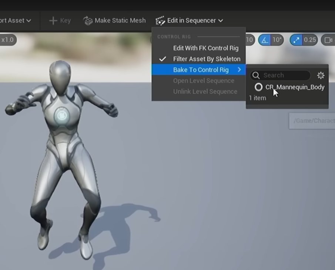Toggle Filter Asset By Skeleton checkmark
Image resolution: width=335 pixels, height=270 pixels.
(x=163, y=59)
